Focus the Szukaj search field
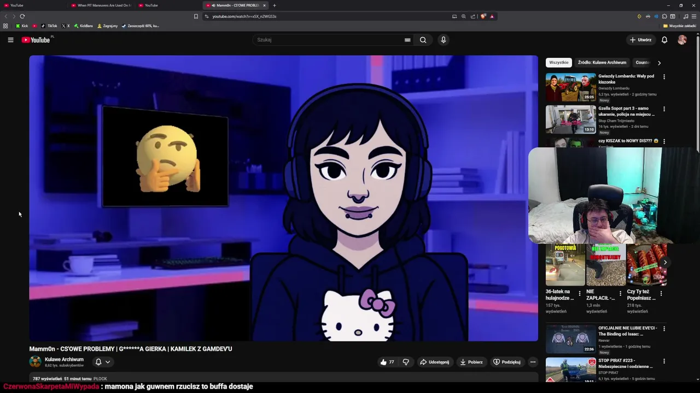700x393 pixels. point(328,40)
